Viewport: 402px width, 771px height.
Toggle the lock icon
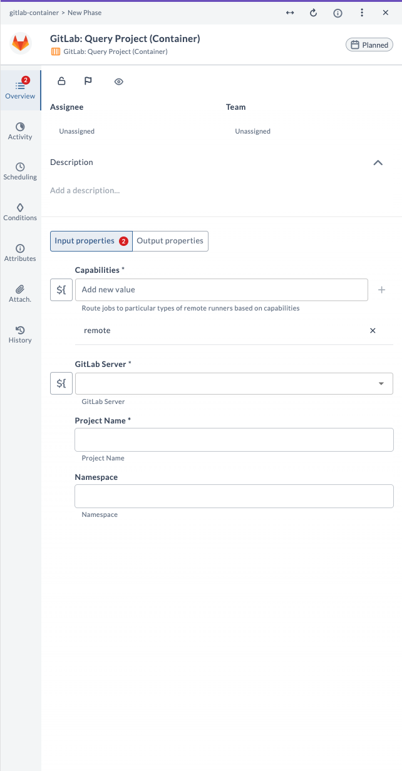(x=61, y=81)
